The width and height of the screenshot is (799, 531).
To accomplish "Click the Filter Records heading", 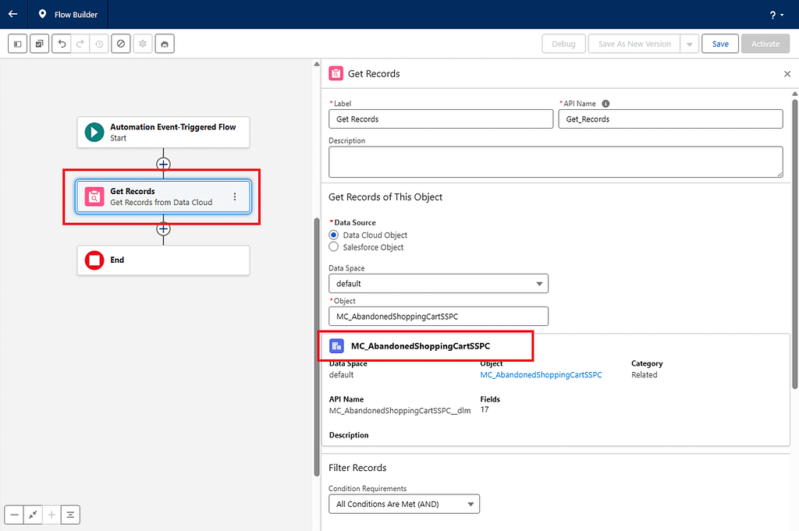I will 357,468.
